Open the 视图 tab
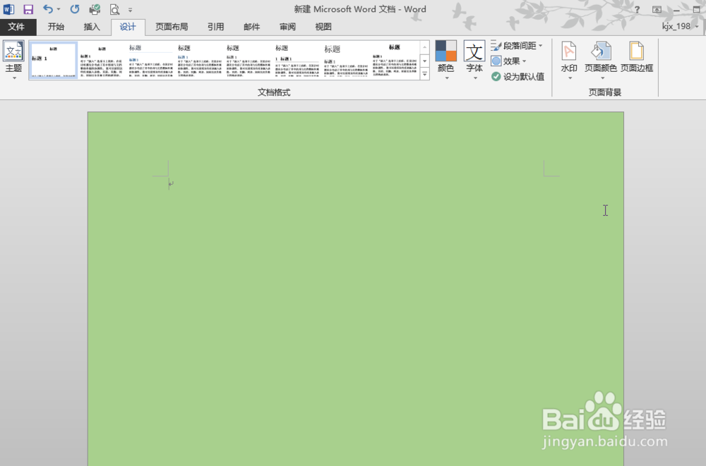The height and width of the screenshot is (466, 706). click(323, 27)
